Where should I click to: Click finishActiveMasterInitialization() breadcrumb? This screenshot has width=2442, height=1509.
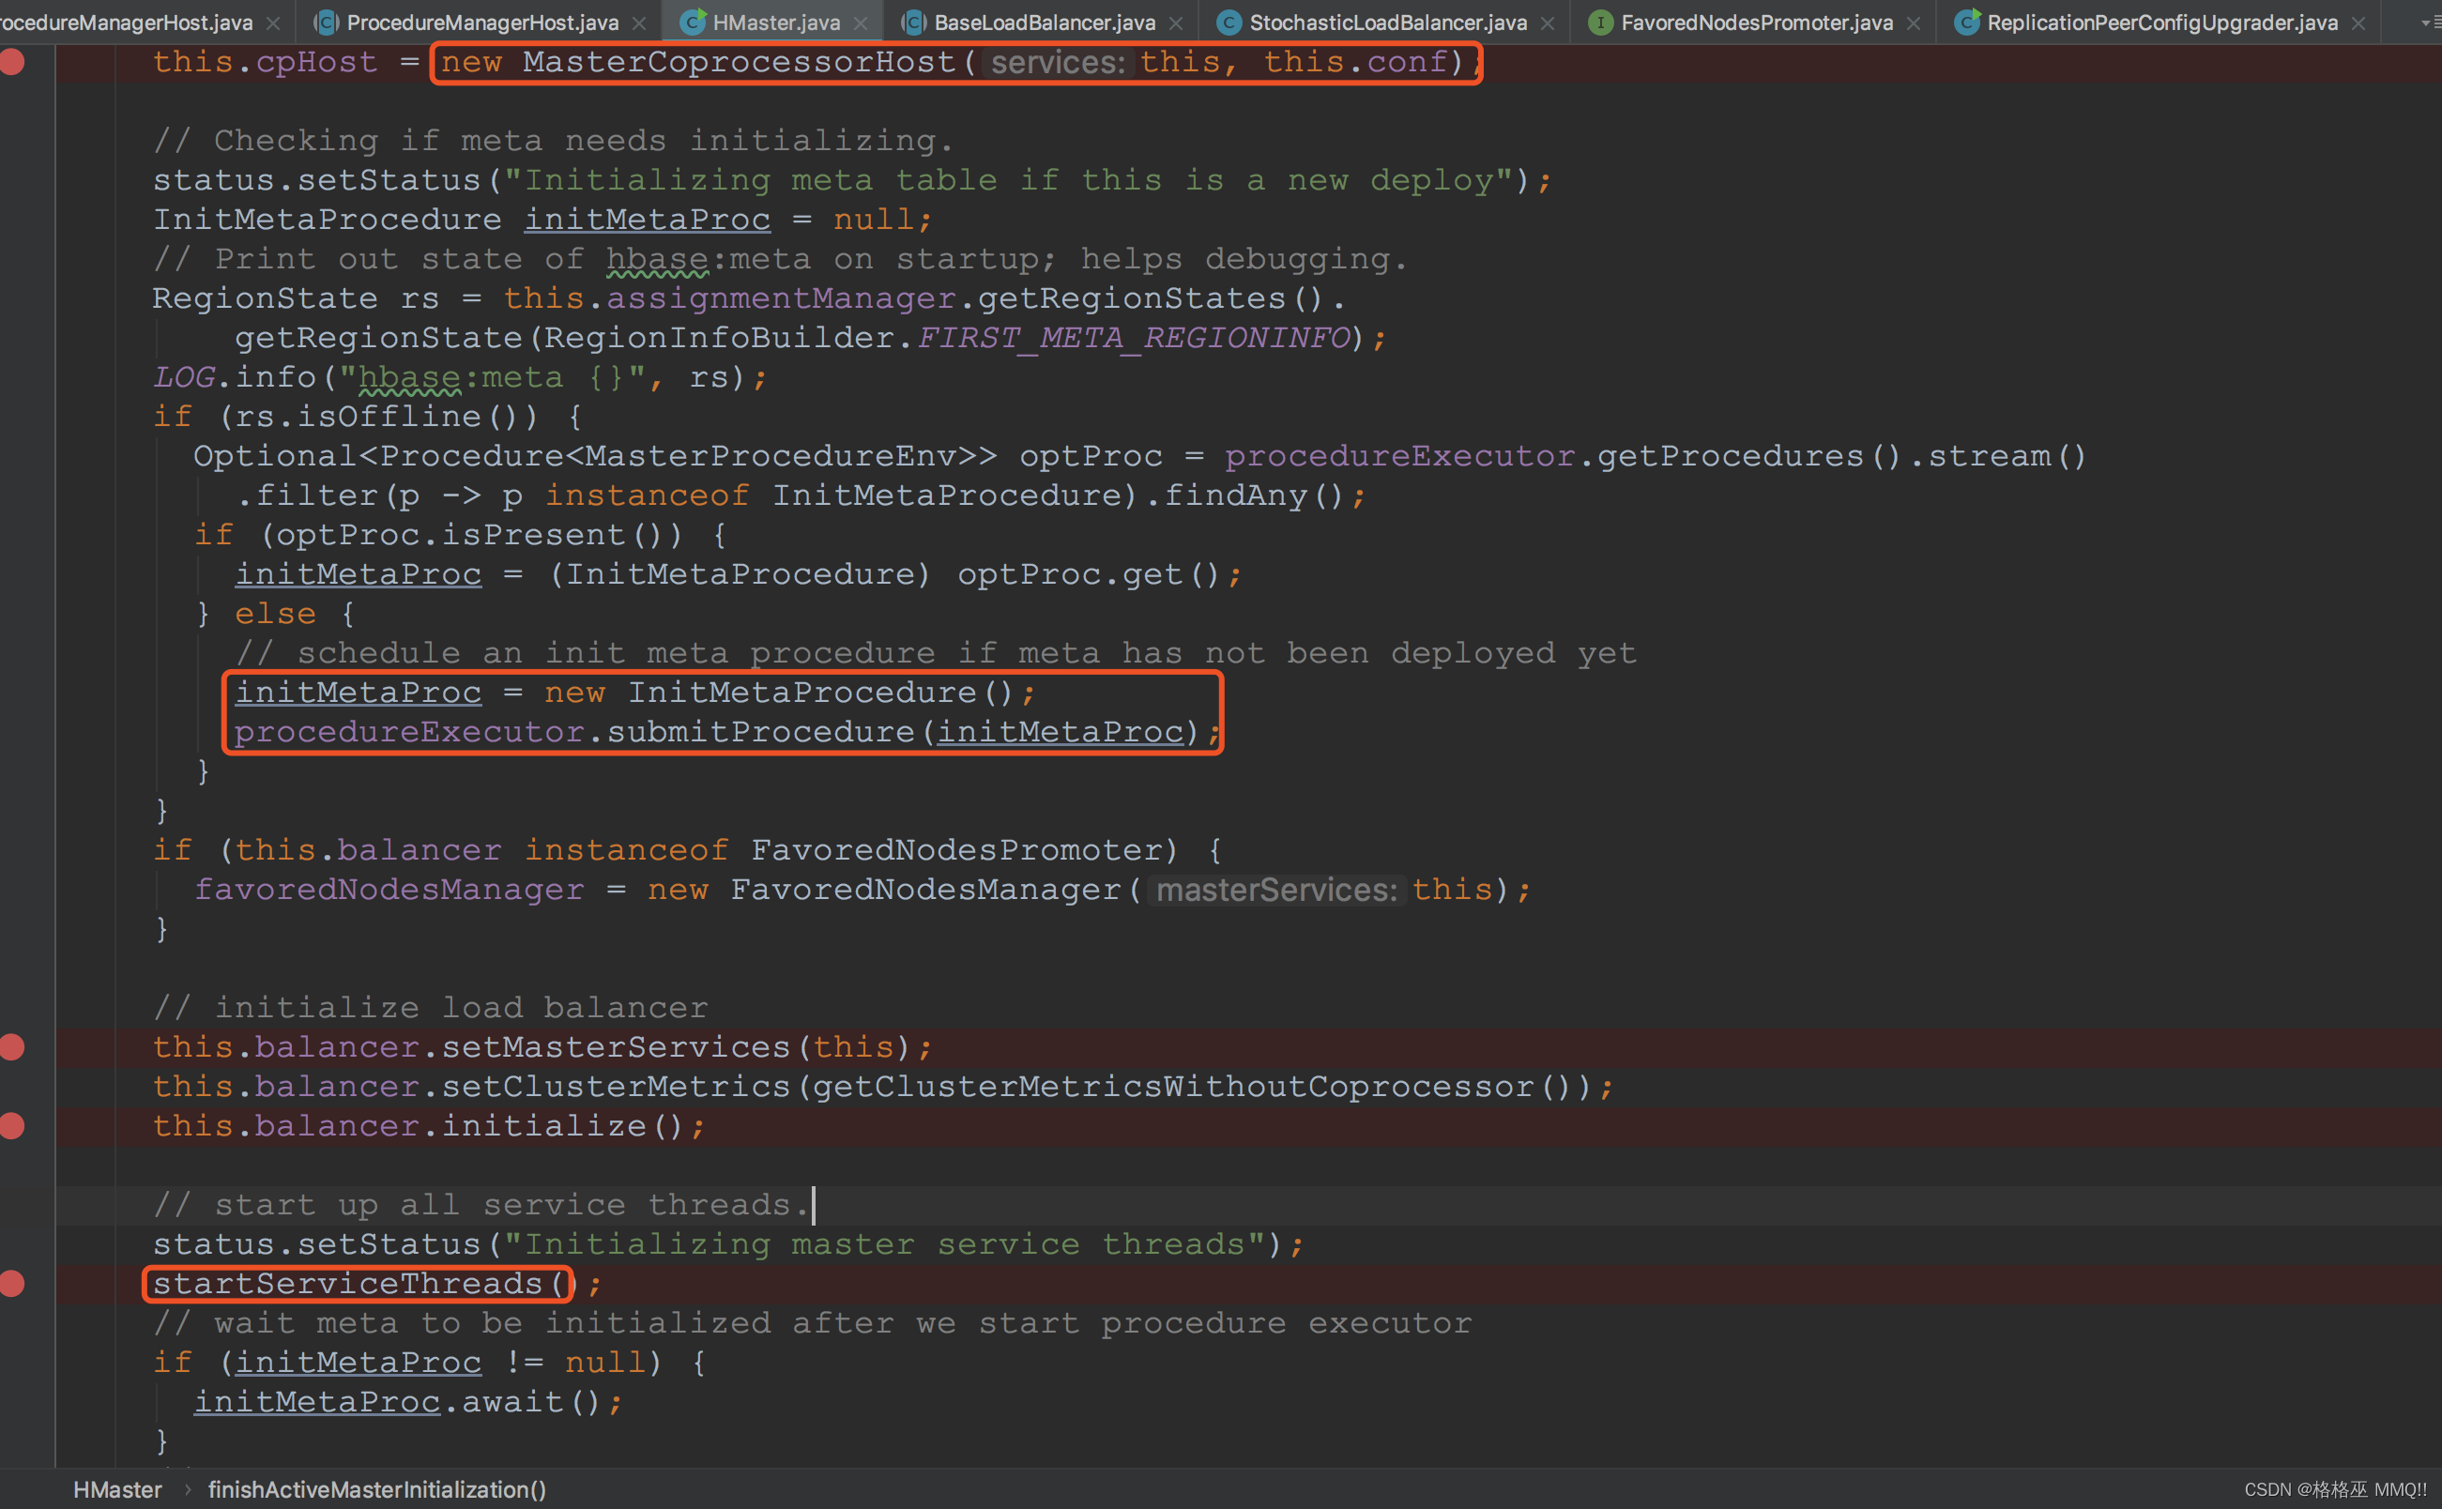pos(377,1489)
